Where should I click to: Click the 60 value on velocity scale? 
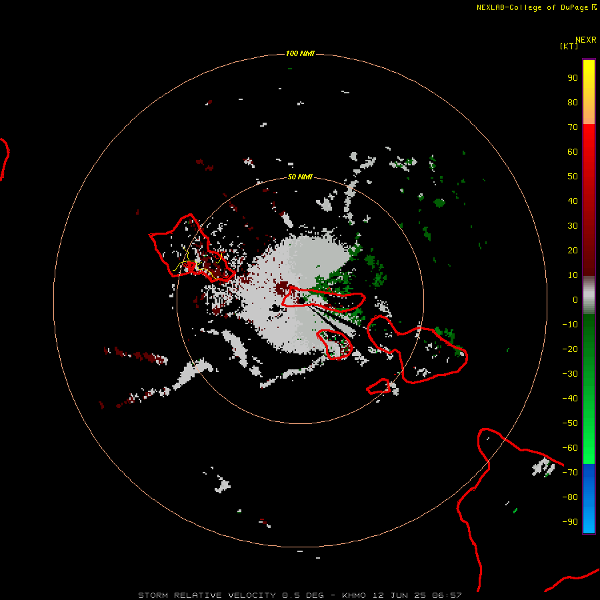[x=573, y=152]
